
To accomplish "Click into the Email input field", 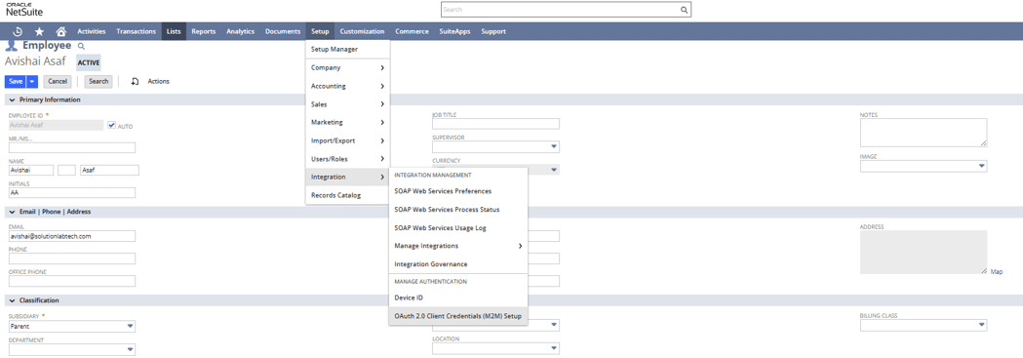I will click(x=72, y=236).
